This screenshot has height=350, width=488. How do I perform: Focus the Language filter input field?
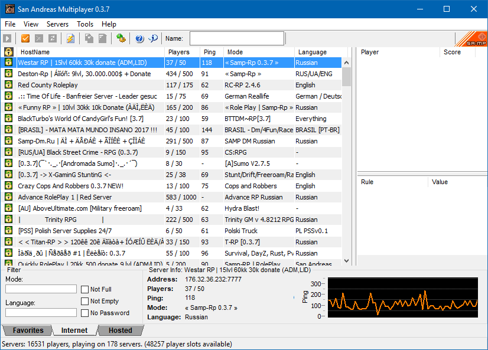(x=41, y=312)
